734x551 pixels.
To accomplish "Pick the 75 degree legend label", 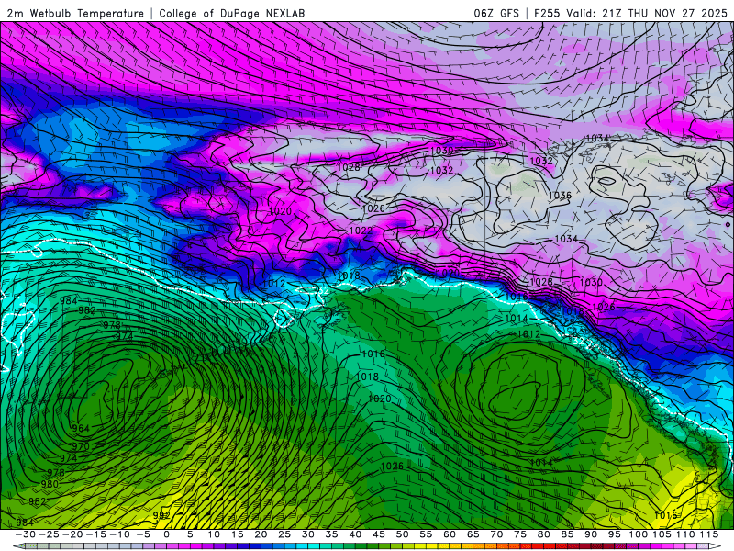I will tap(520, 534).
